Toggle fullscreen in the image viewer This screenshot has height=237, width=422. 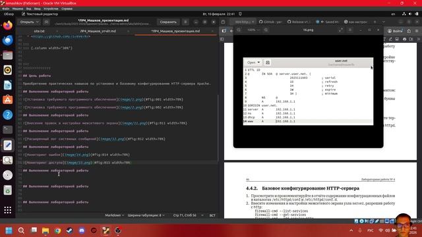(x=341, y=30)
